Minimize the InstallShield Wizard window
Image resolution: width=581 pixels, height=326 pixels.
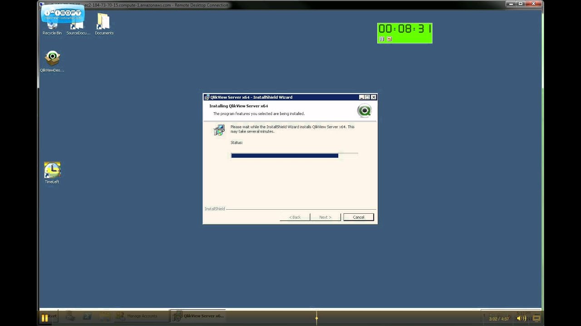pos(362,97)
